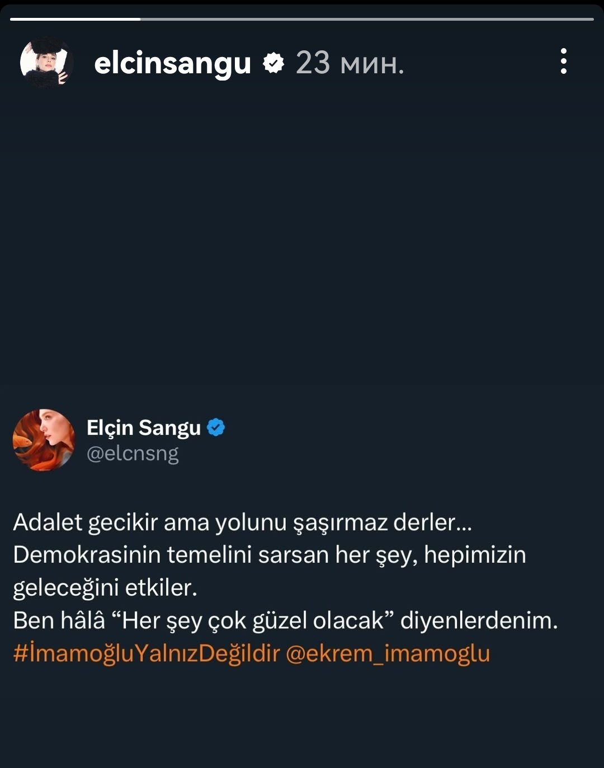The image size is (604, 768).
Task: Click the unfilled part of story progress bar
Action: coord(367,19)
